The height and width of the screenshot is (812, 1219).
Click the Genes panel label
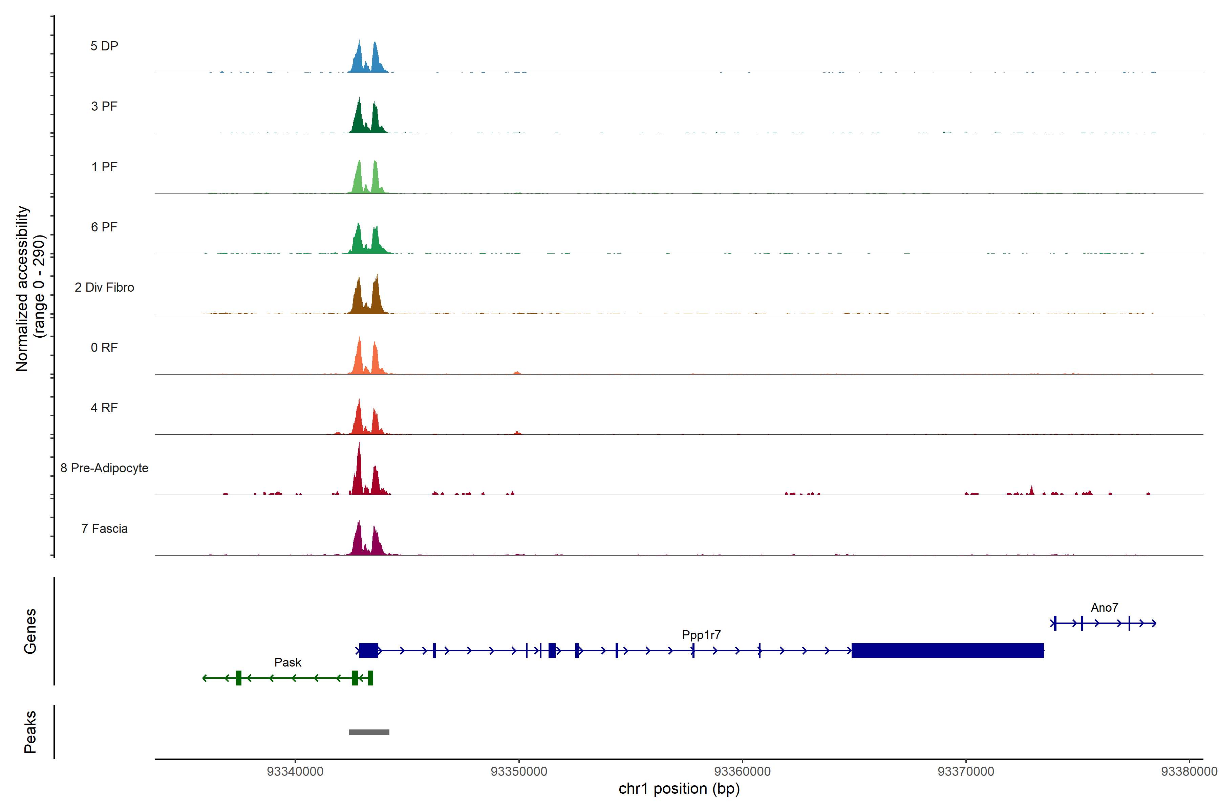point(30,631)
